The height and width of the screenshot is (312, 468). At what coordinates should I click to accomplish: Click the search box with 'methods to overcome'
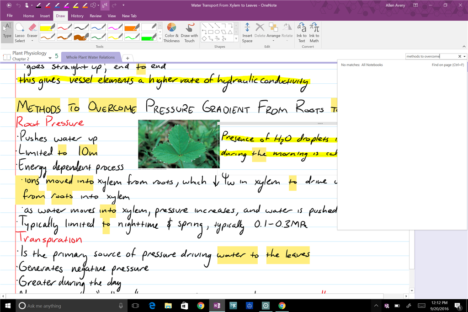click(431, 56)
